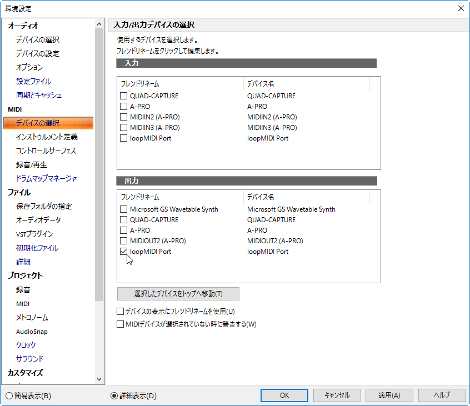Open サラウンド page
The height and width of the screenshot is (406, 470).
click(29, 359)
